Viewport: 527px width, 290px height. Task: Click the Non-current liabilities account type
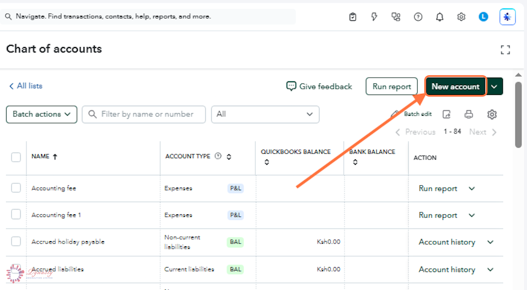click(182, 242)
